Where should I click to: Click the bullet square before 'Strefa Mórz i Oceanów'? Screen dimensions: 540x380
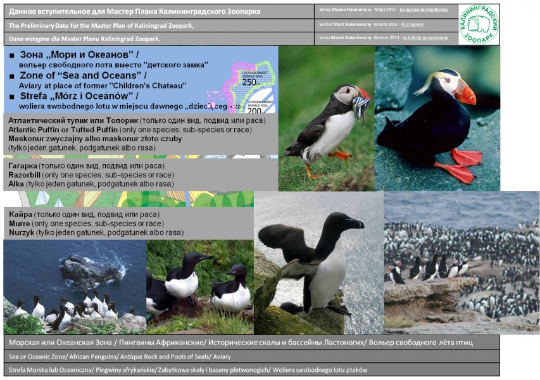pyautogui.click(x=11, y=96)
